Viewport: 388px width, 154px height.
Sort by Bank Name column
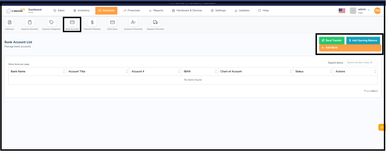(37, 71)
